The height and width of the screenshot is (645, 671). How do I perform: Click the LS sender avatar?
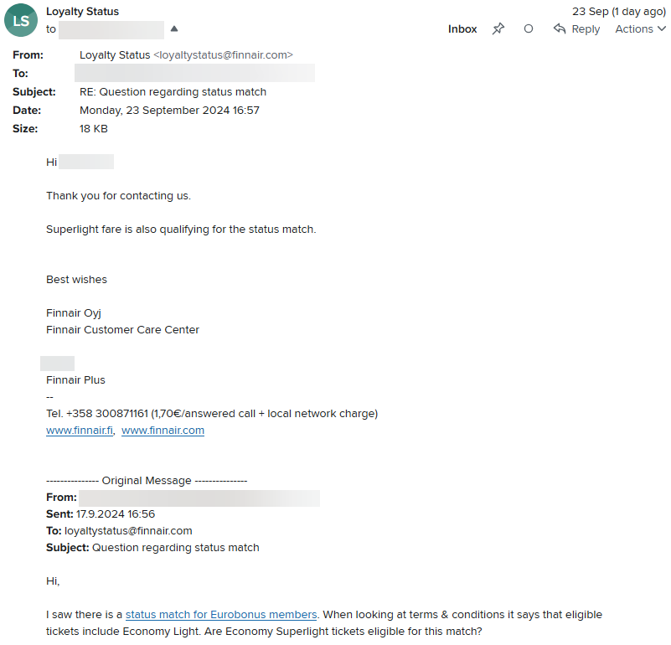(x=21, y=20)
